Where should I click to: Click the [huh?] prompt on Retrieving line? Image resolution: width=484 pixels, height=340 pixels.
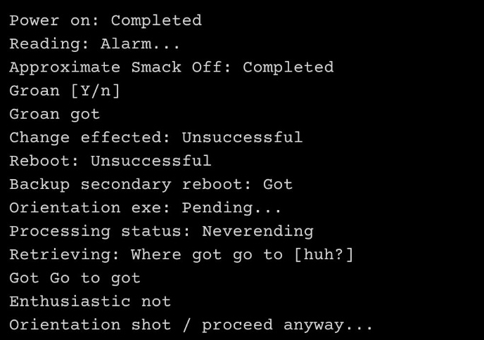[324, 254]
